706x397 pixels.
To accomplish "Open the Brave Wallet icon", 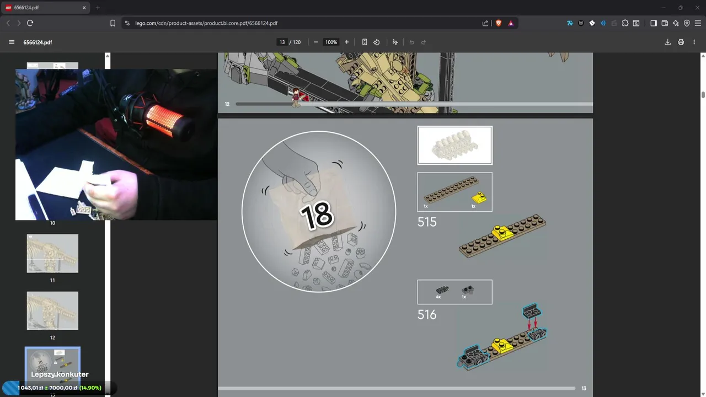I will 665,23.
